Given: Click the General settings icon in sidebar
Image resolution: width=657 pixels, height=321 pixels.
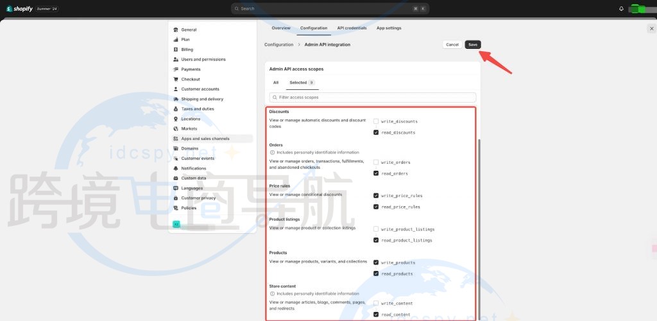Looking at the screenshot, I should [x=175, y=30].
